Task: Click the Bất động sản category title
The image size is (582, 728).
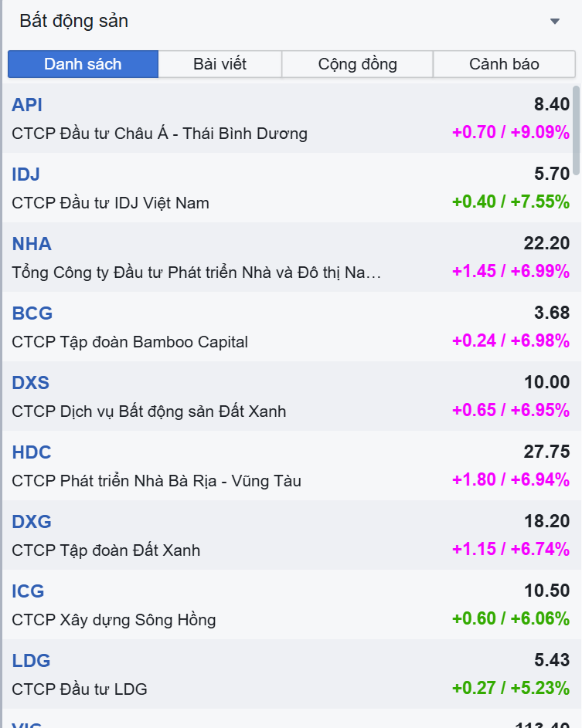Action: pyautogui.click(x=74, y=22)
